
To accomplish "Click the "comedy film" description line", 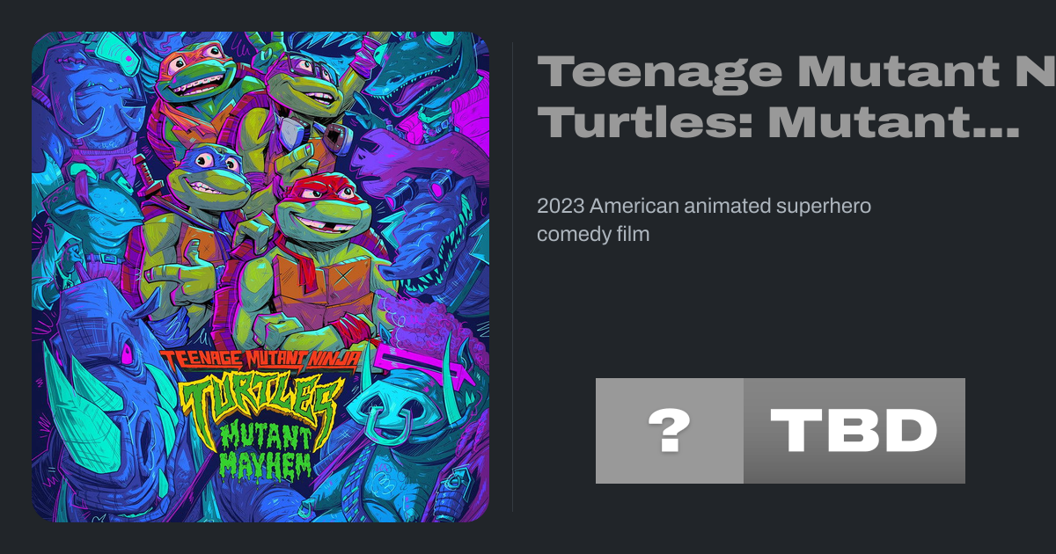I will [x=593, y=235].
